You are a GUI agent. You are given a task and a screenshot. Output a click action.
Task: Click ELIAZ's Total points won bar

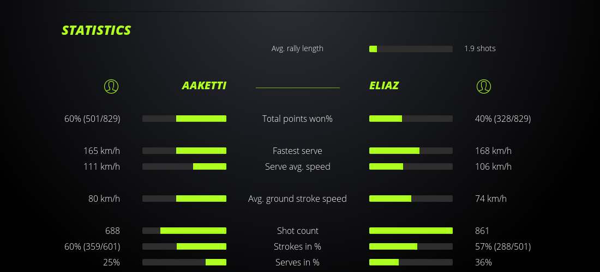point(411,119)
